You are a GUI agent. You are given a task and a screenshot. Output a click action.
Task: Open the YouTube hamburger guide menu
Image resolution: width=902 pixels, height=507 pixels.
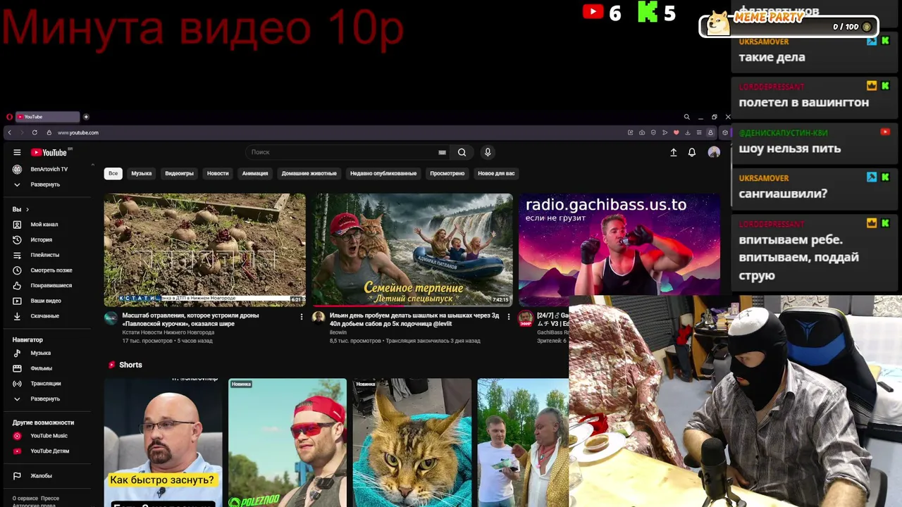(x=17, y=152)
